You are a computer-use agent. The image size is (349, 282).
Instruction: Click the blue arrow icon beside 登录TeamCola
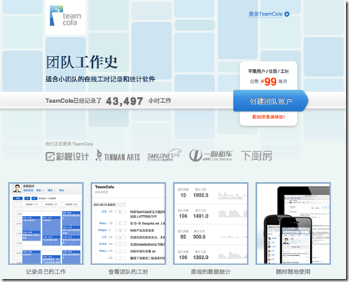287,15
